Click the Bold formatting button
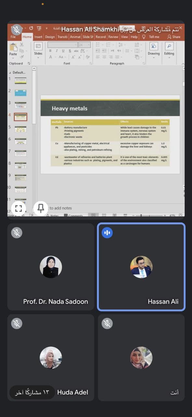The width and height of the screenshot is (192, 417). pos(50,51)
